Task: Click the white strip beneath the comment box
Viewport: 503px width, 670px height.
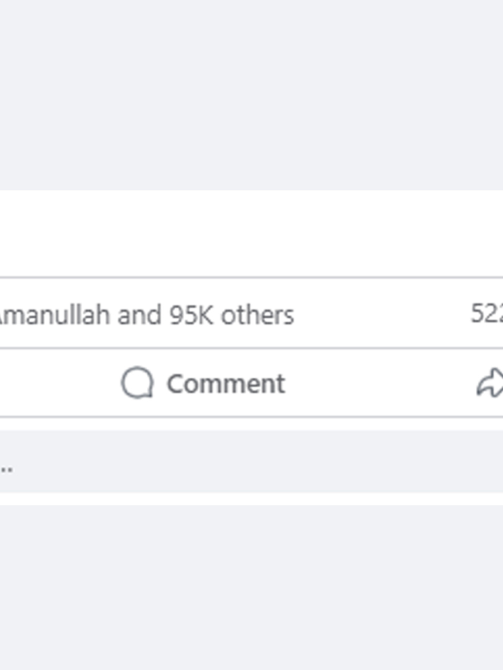Action: [x=251, y=499]
